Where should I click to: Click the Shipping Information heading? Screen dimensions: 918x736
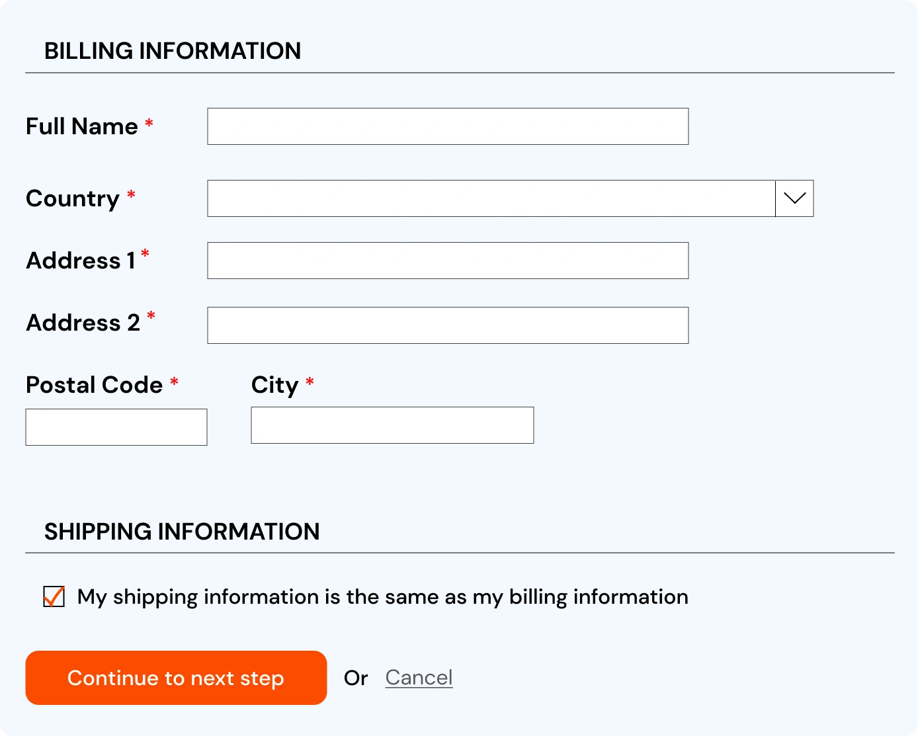click(x=182, y=532)
